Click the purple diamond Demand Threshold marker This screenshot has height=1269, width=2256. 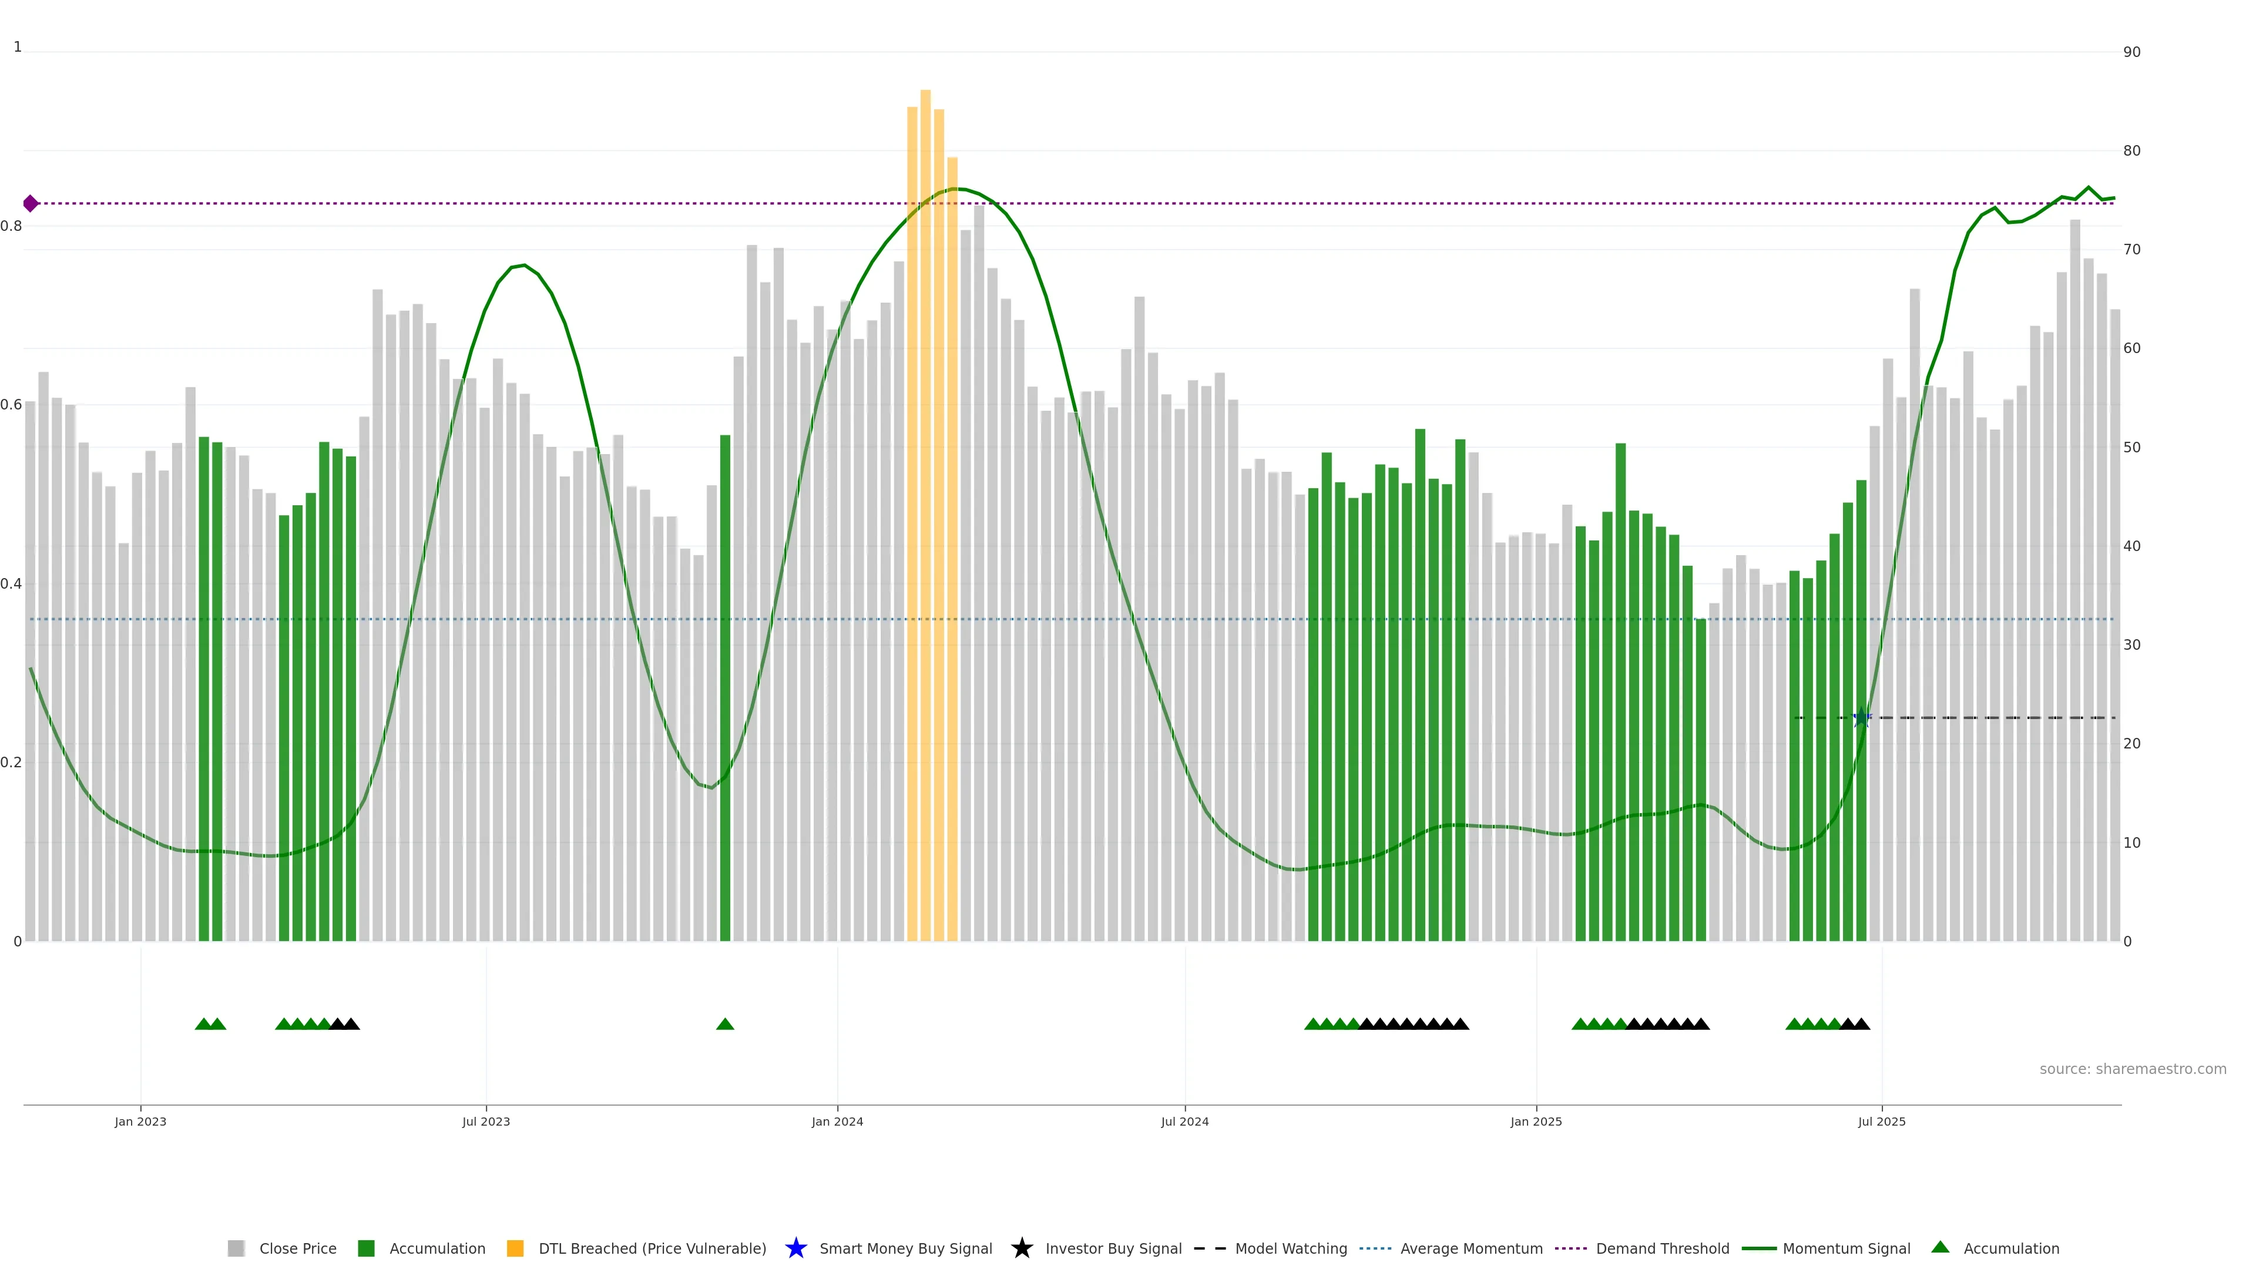(31, 203)
